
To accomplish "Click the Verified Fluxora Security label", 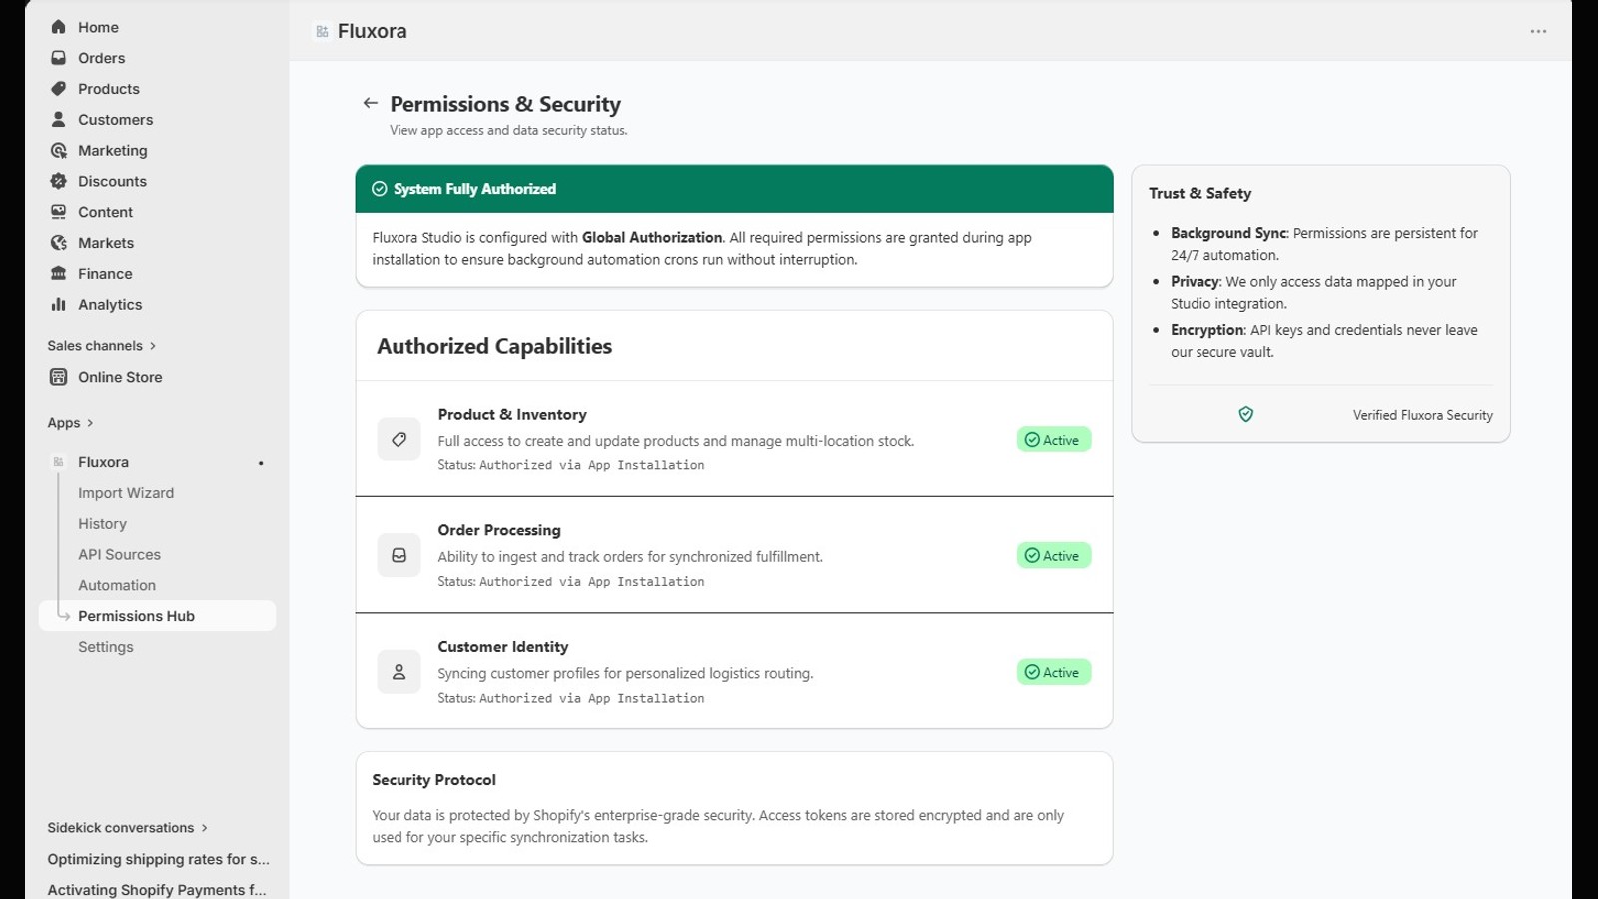I will (x=1422, y=415).
